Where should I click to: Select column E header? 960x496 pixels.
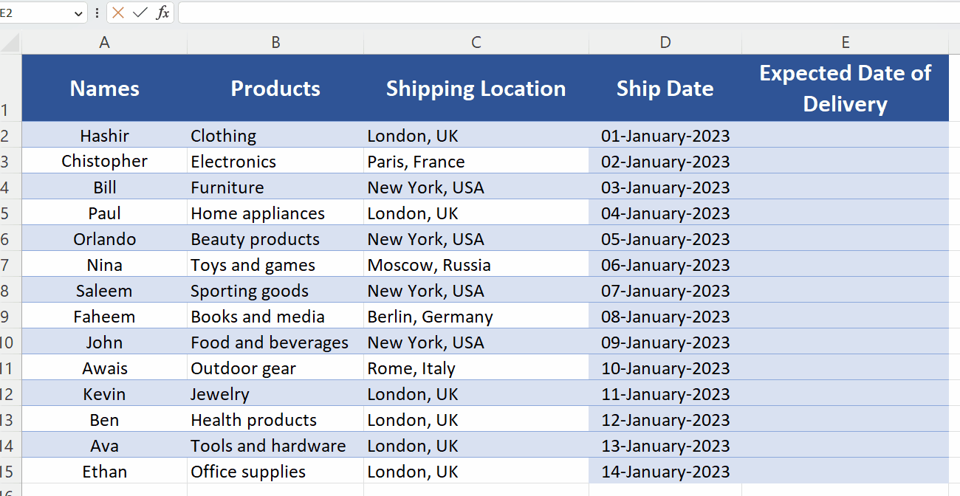point(846,43)
